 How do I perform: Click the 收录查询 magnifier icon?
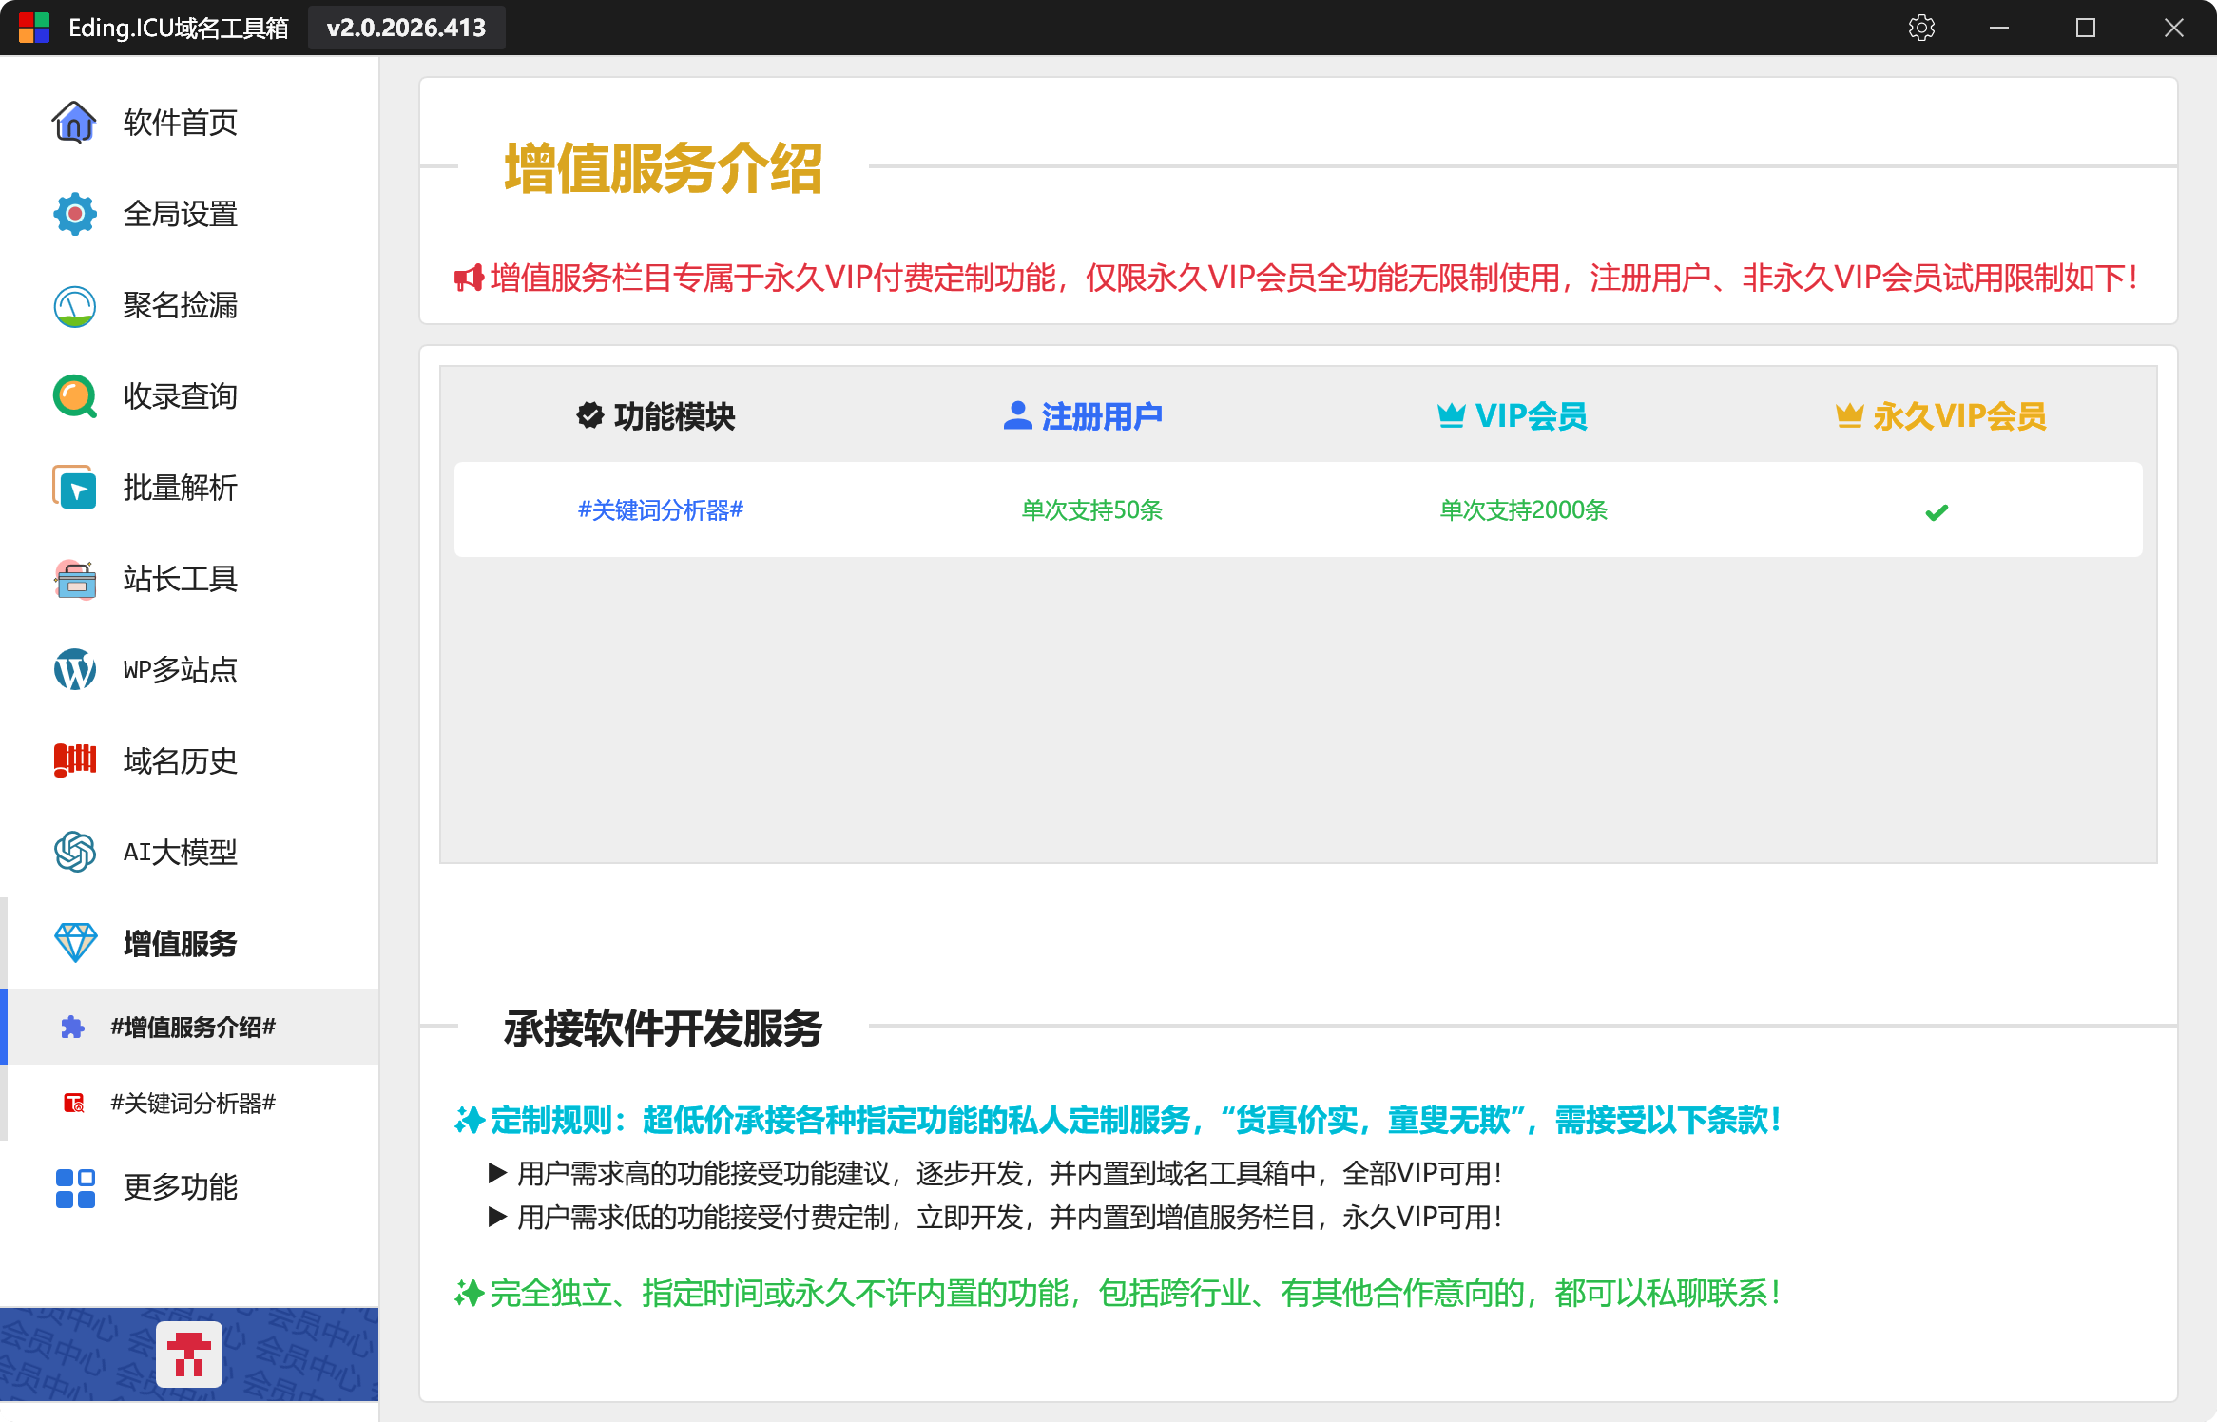tap(74, 396)
